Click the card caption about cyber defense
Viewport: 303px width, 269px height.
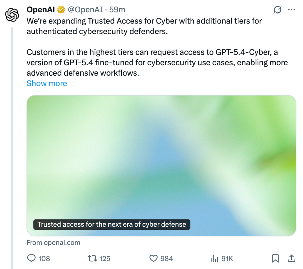point(112,224)
